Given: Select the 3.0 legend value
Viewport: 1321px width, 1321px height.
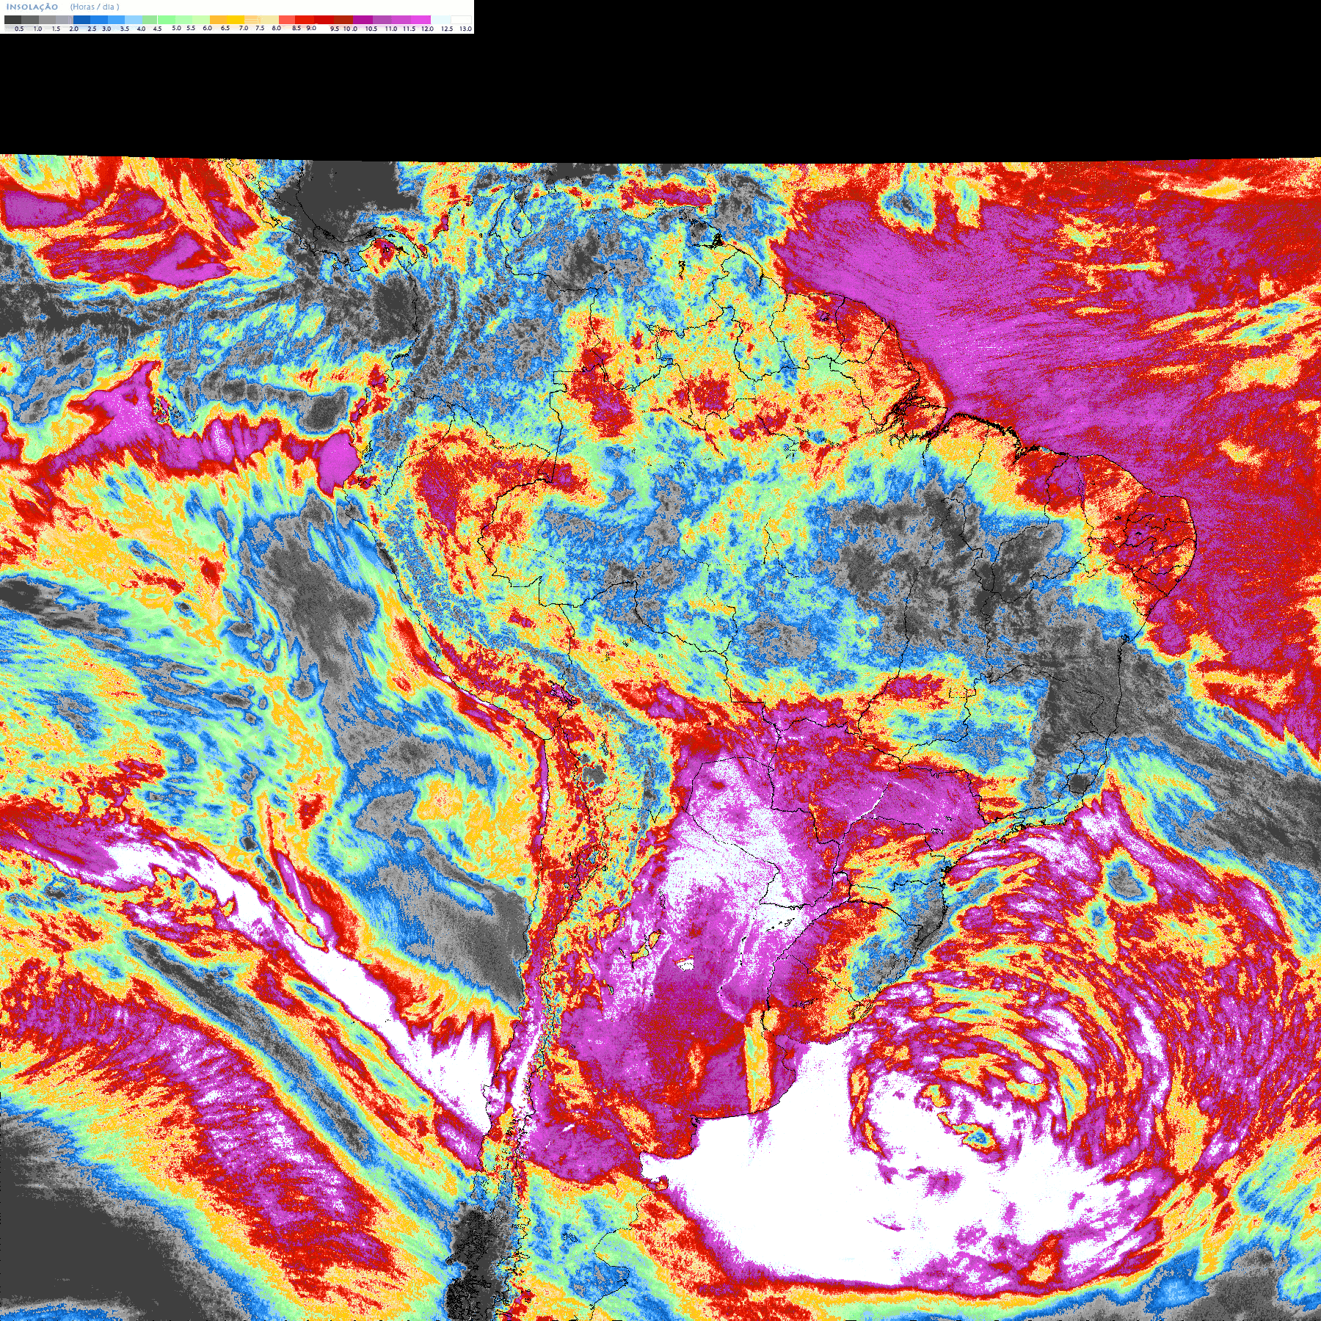Looking at the screenshot, I should [106, 29].
